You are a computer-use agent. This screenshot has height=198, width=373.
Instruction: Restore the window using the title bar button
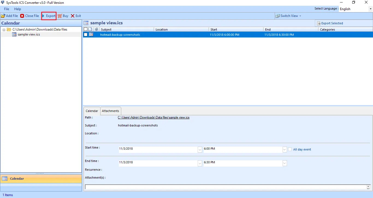pyautogui.click(x=354, y=2)
